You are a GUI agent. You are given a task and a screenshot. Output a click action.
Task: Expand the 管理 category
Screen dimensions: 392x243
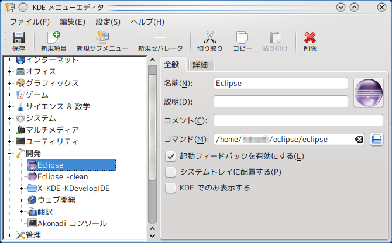pos(9,235)
